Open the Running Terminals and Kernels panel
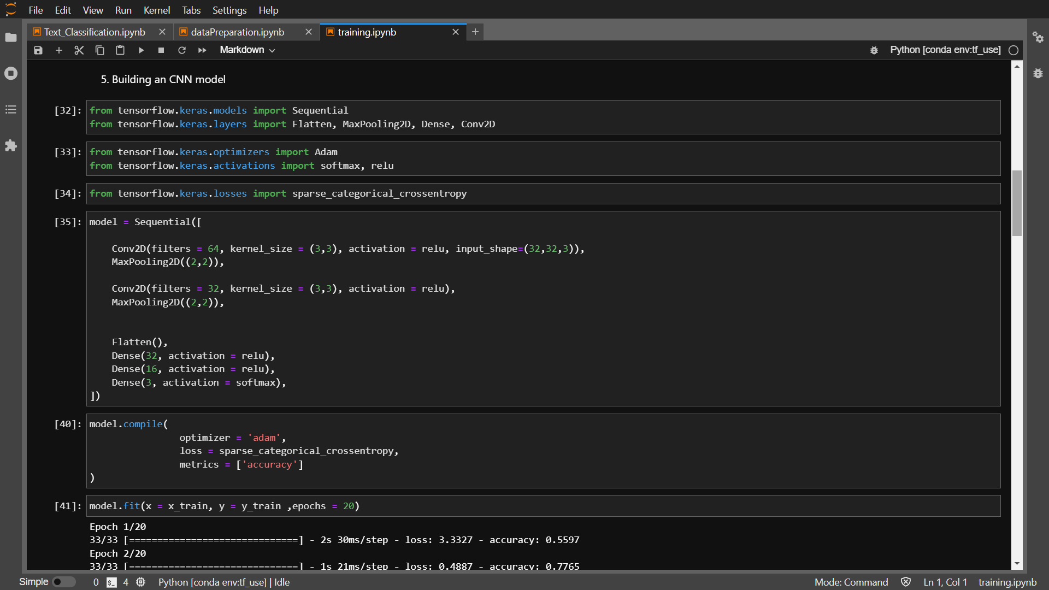1049x590 pixels. point(11,73)
